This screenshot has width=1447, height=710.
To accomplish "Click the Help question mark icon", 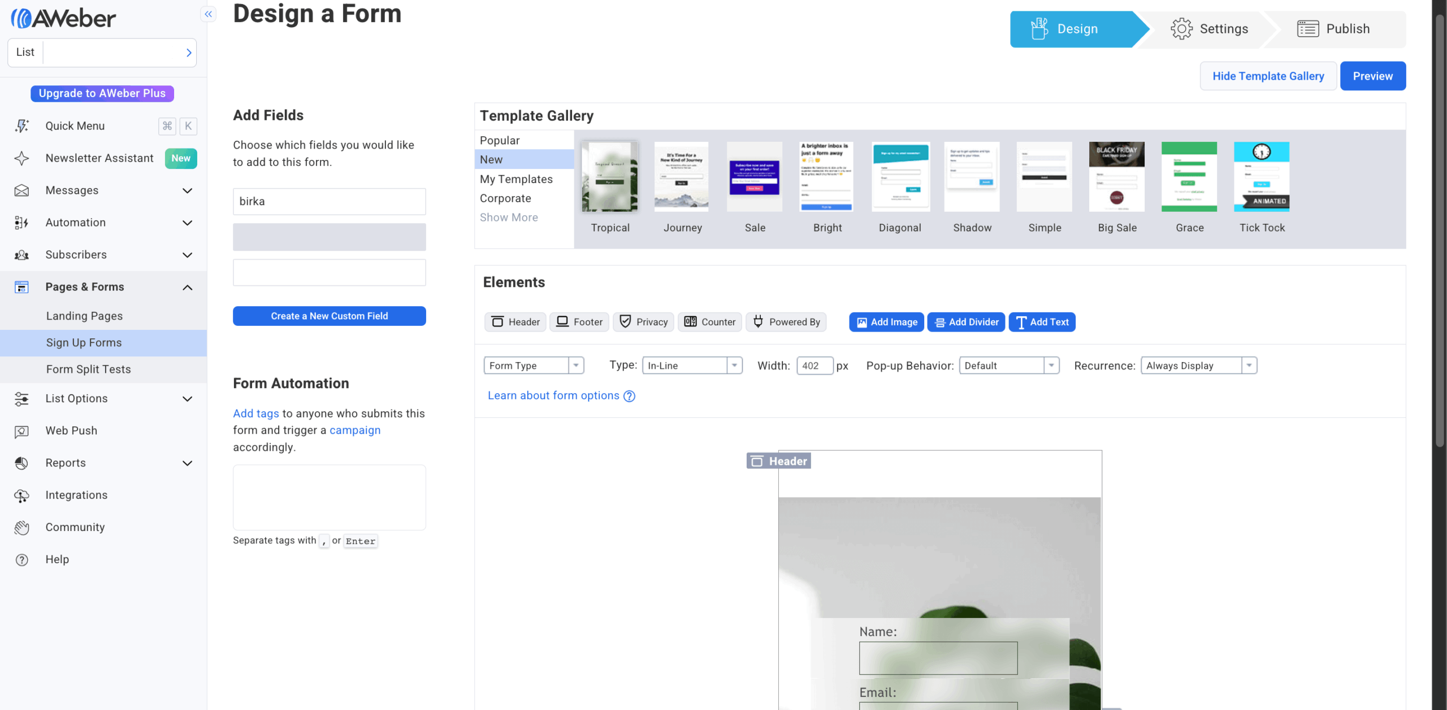I will point(21,560).
